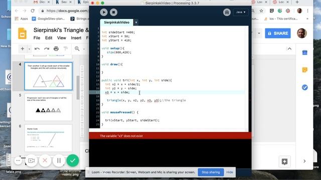Open the View menu in Google Slides
This screenshot has width=321, height=180.
click(x=61, y=38)
